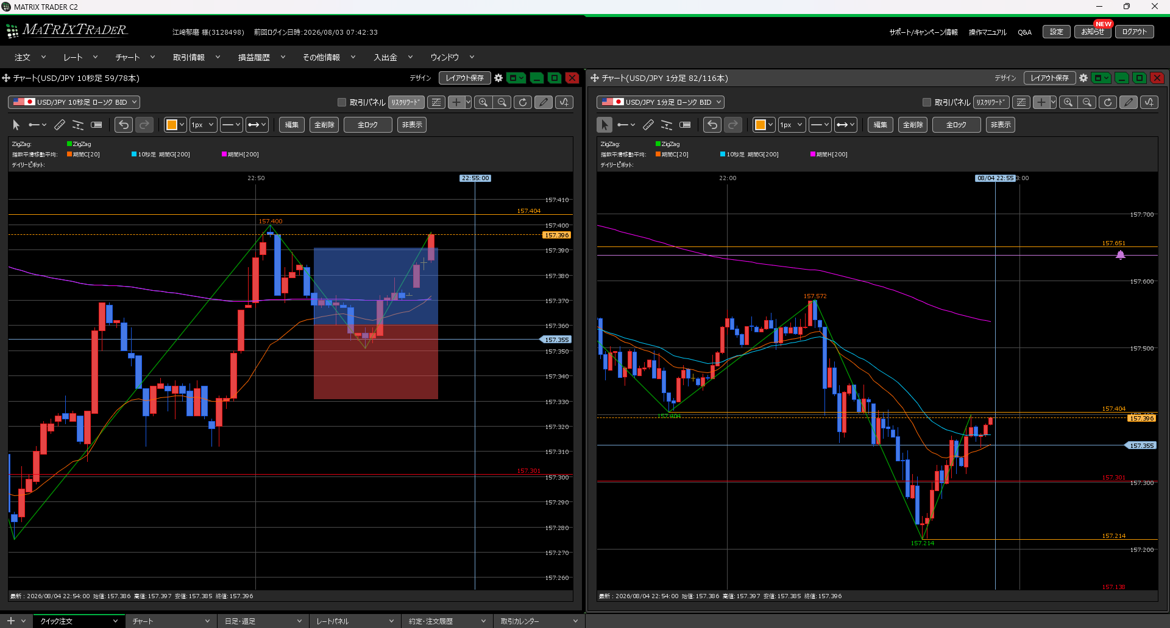Add a new bottom panel tab with plus
This screenshot has height=628, width=1170.
10,621
